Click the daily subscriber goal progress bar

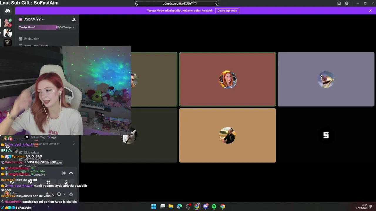pyautogui.click(x=177, y=4)
